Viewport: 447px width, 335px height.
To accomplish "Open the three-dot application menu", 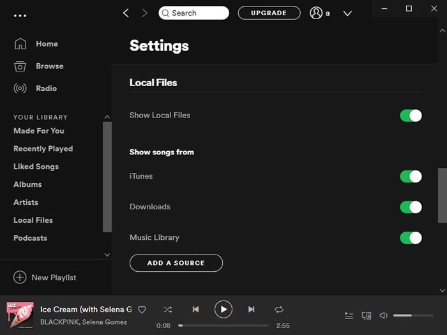I will (20, 16).
